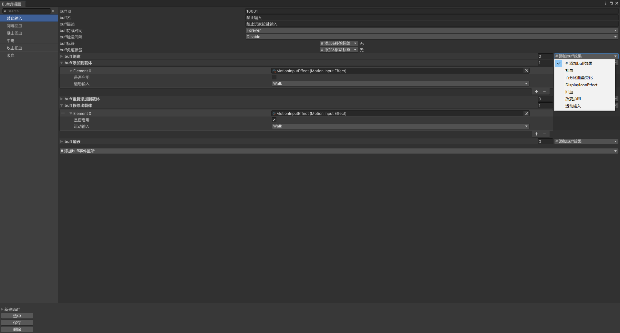Collapse the buff添加到载体 section
Screen dimensions: 620x333
61,63
